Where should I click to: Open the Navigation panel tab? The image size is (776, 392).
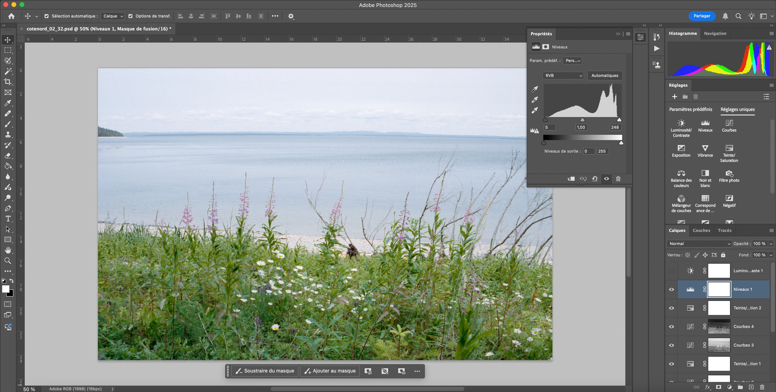click(x=715, y=33)
